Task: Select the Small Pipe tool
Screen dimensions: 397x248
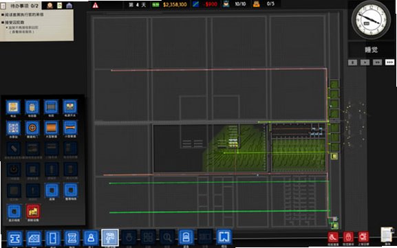Action: 70,128
